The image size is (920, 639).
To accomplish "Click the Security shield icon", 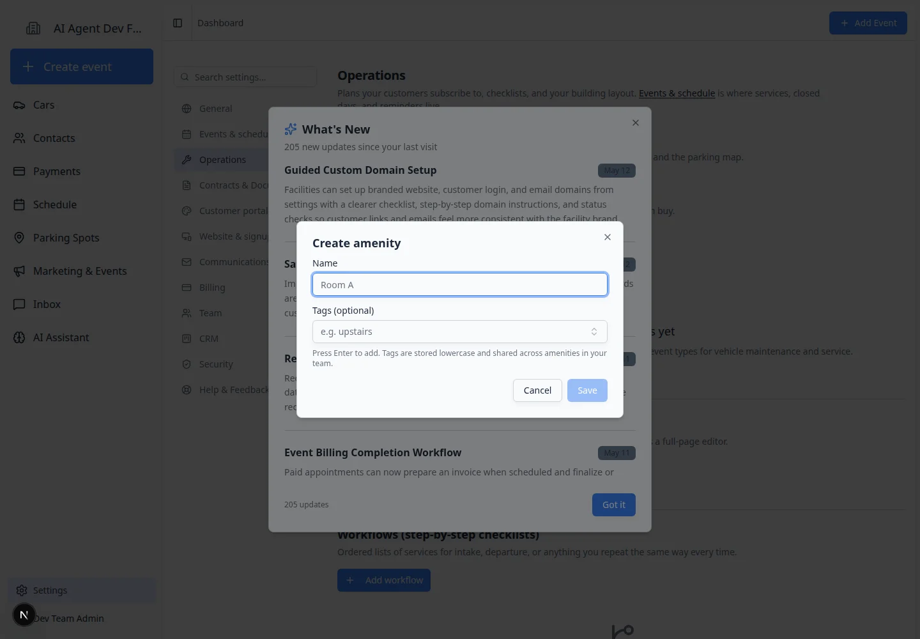I will (x=187, y=364).
